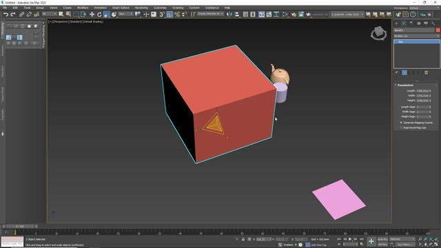
Task: Open the Create Selection Set dropdown
Action: (210, 14)
